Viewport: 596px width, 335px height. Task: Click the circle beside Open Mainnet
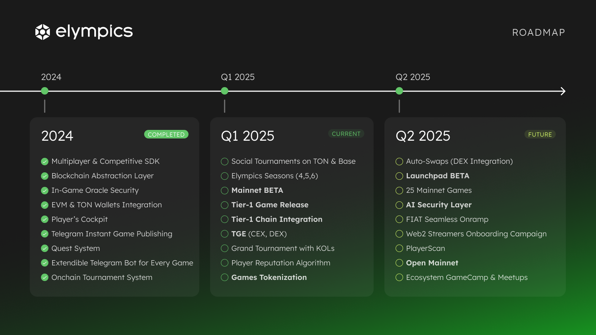pos(399,263)
